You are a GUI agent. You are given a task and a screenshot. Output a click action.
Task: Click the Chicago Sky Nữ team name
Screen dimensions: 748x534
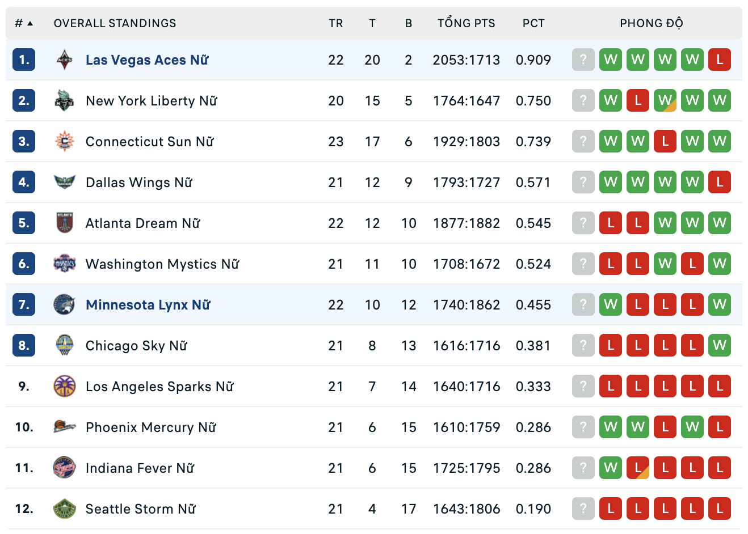(136, 345)
